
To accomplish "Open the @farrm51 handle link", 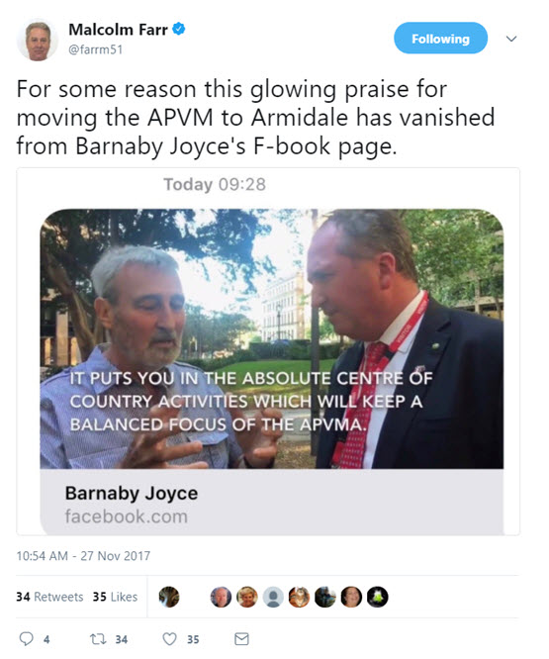I will 95,49.
